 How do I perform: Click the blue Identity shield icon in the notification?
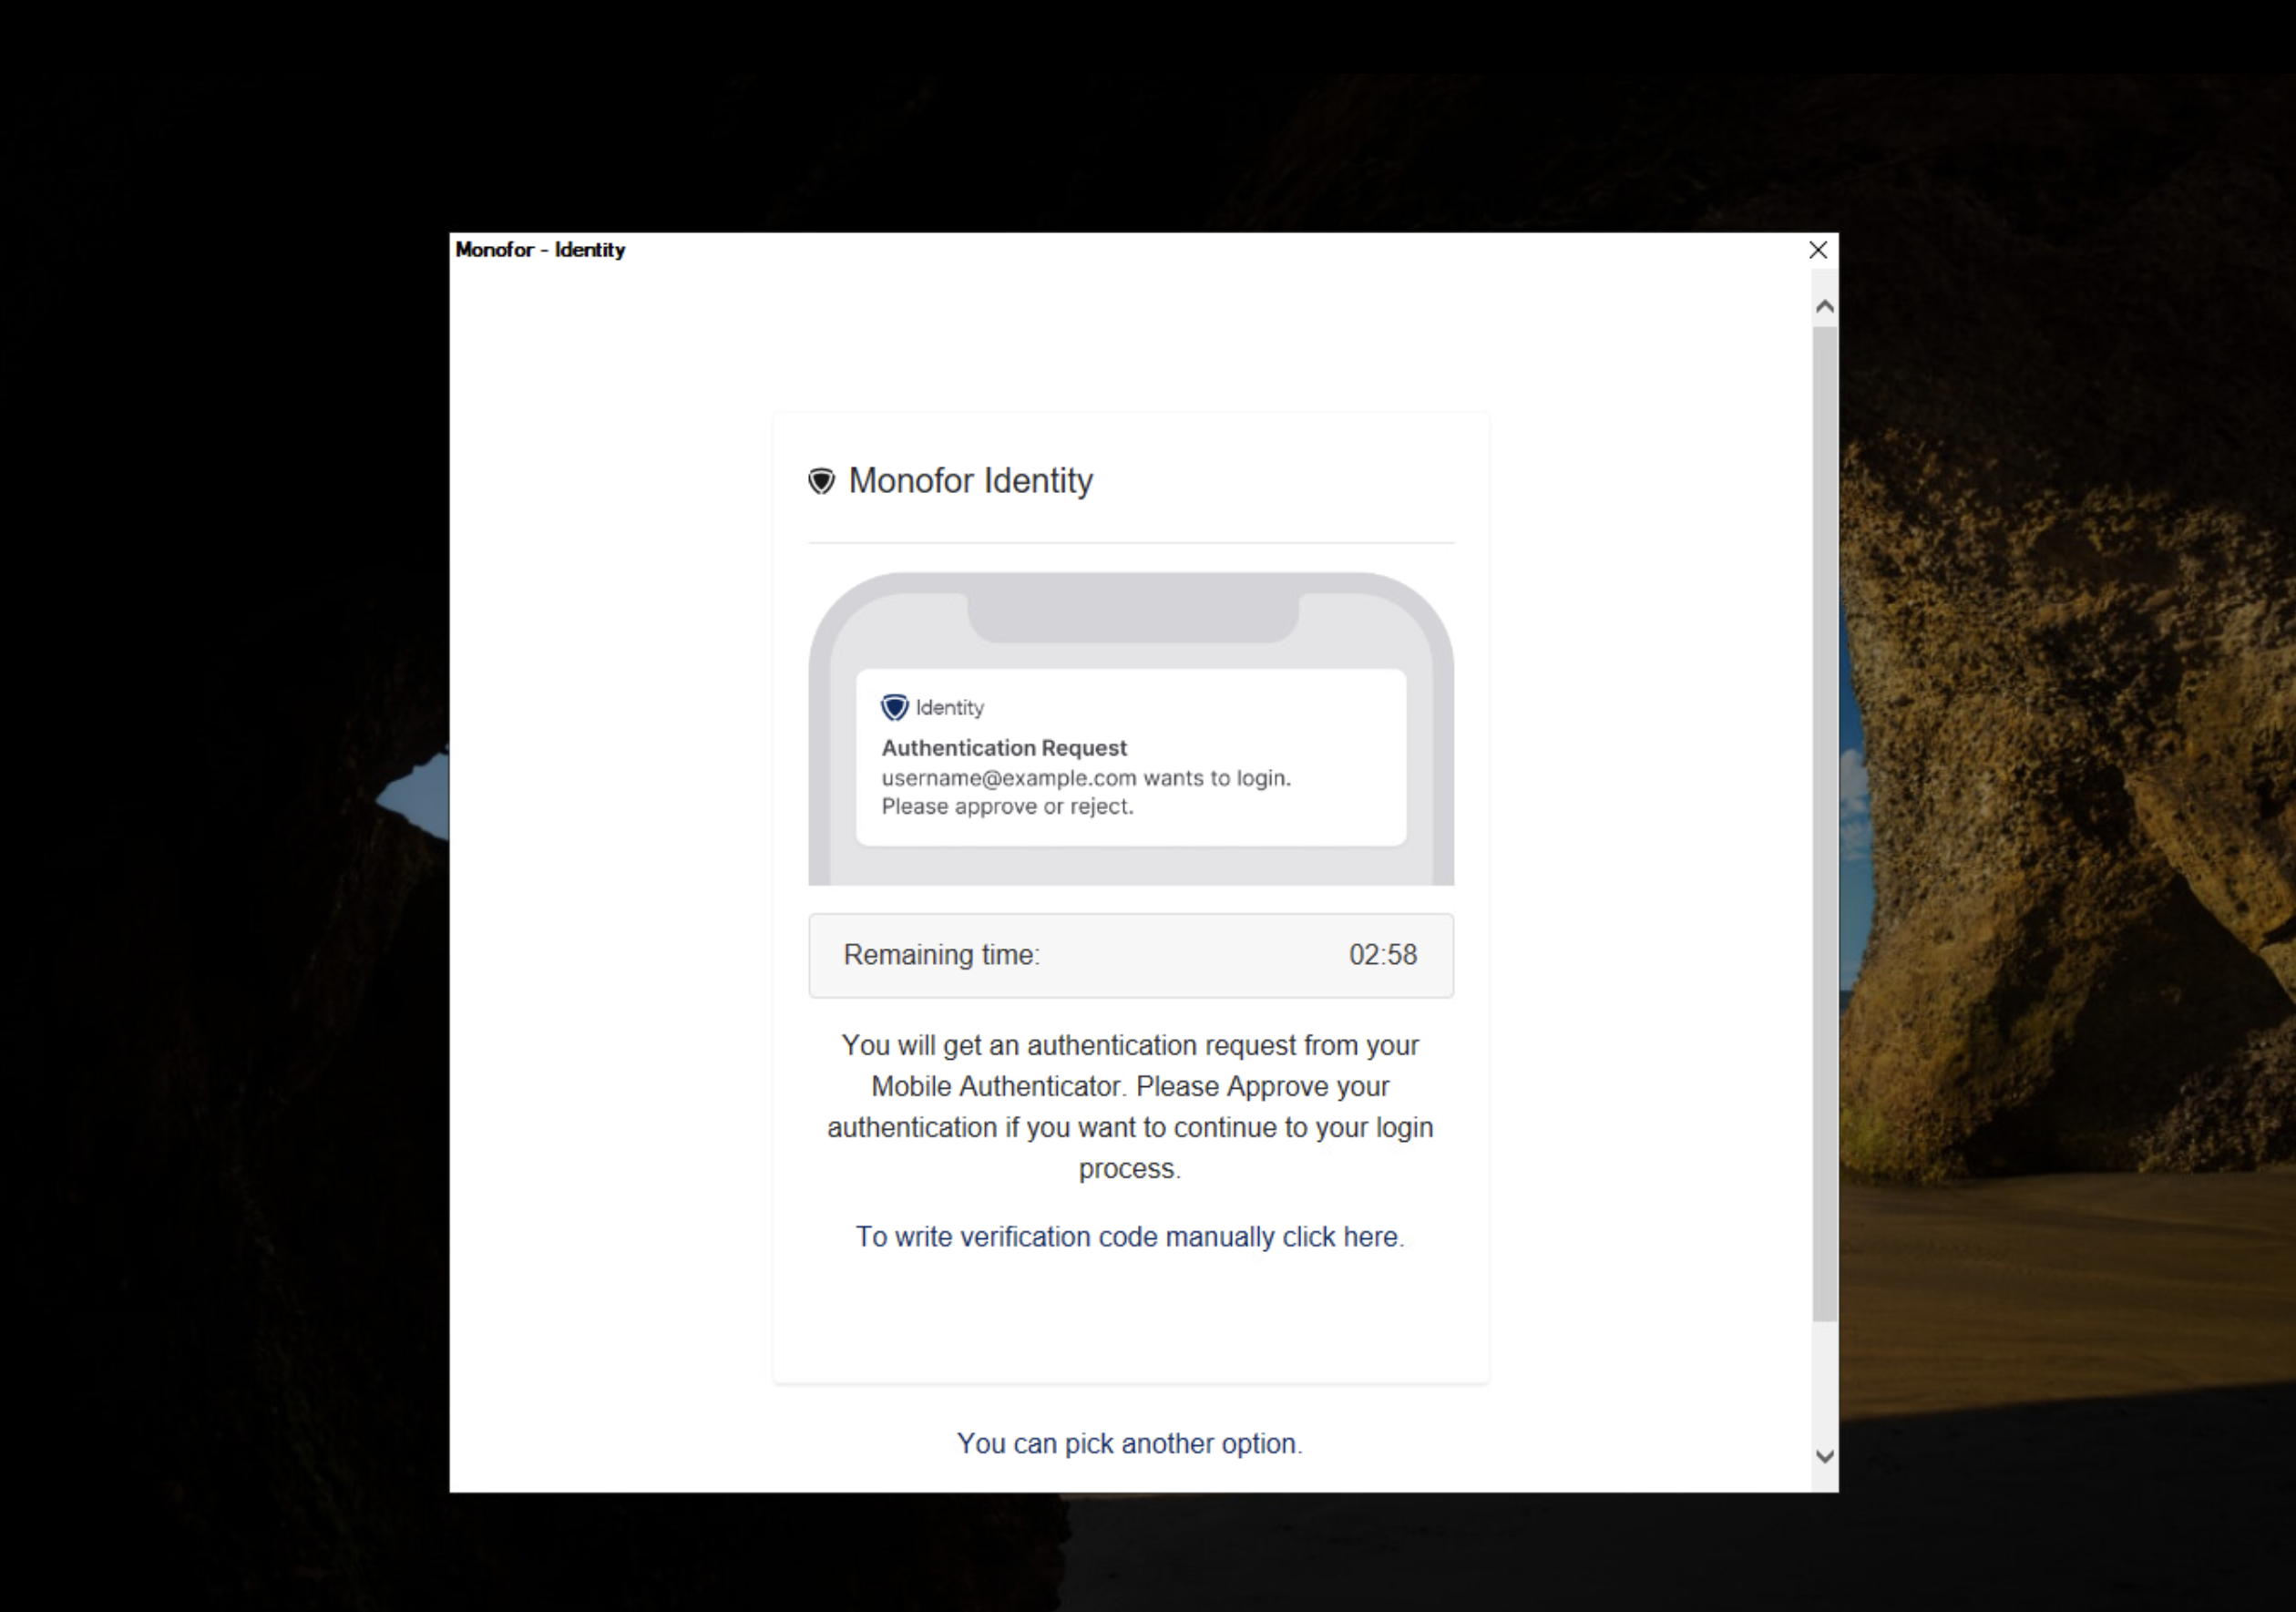coord(894,707)
